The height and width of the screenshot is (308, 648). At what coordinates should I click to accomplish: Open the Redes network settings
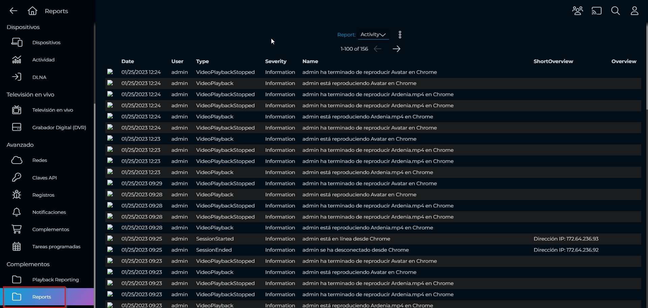[x=39, y=160]
